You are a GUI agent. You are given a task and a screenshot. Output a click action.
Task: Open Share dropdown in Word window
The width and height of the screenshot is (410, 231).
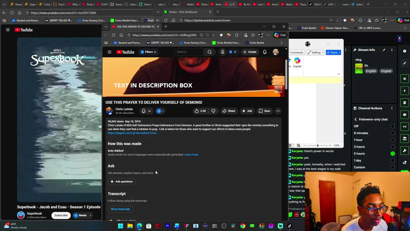point(333,52)
